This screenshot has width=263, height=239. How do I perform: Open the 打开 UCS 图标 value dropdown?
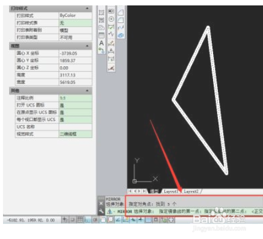click(x=75, y=105)
